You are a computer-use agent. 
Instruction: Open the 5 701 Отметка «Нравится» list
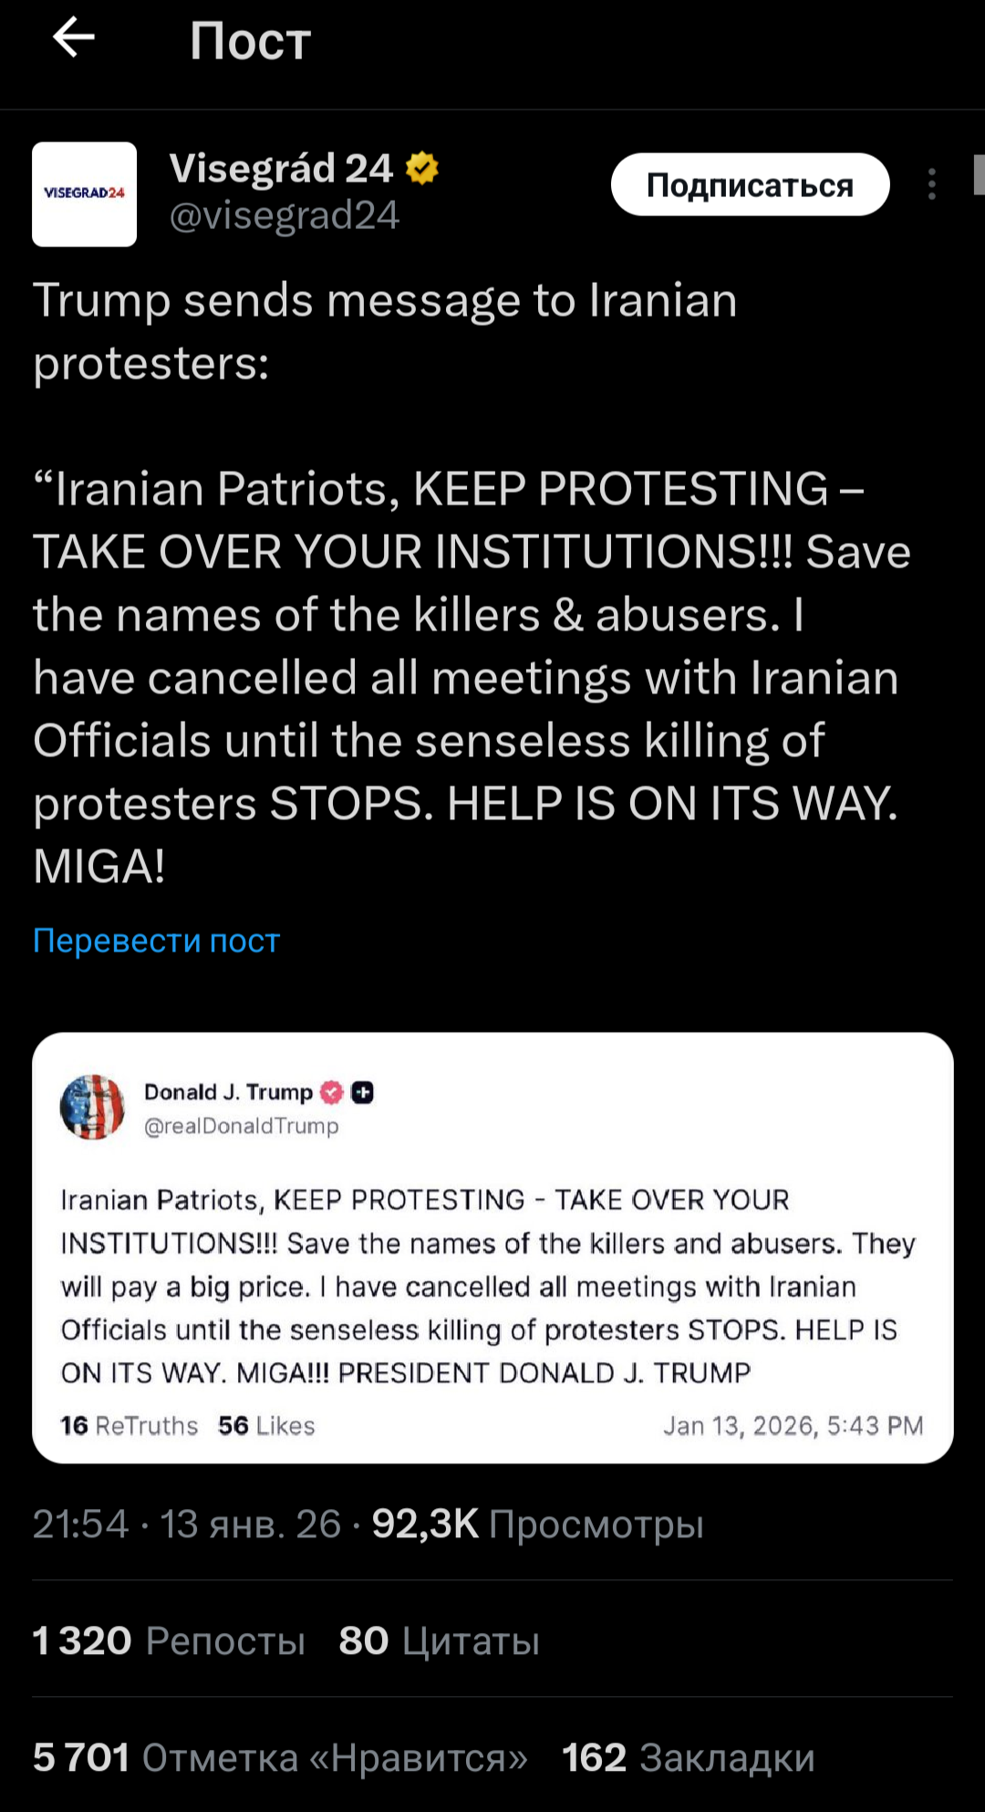[280, 1757]
